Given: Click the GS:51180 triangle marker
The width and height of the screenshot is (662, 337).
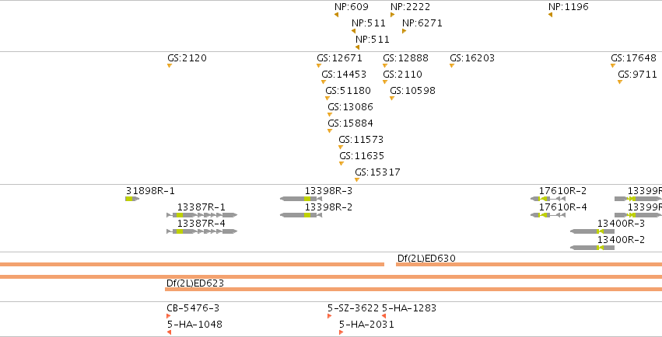Looking at the screenshot, I should pyautogui.click(x=327, y=99).
